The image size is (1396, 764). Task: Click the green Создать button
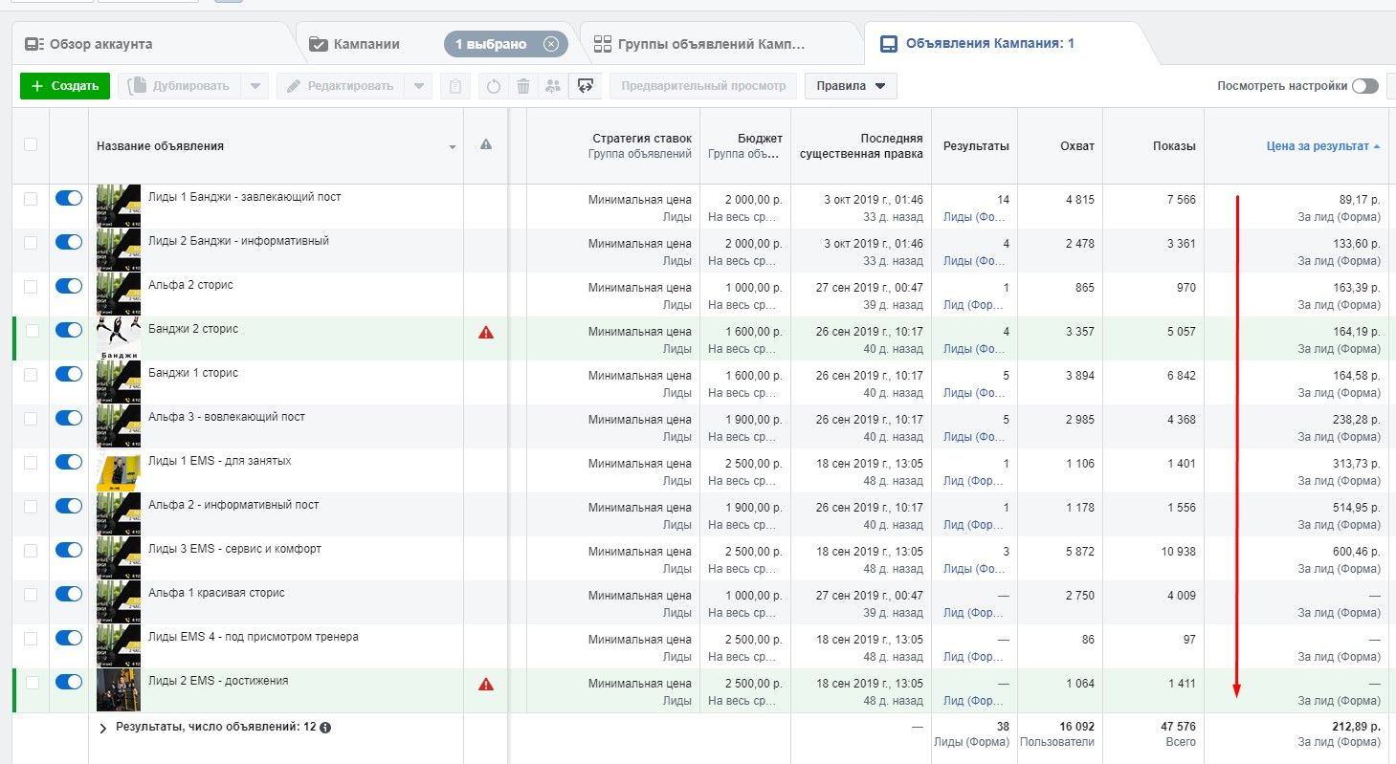(65, 86)
